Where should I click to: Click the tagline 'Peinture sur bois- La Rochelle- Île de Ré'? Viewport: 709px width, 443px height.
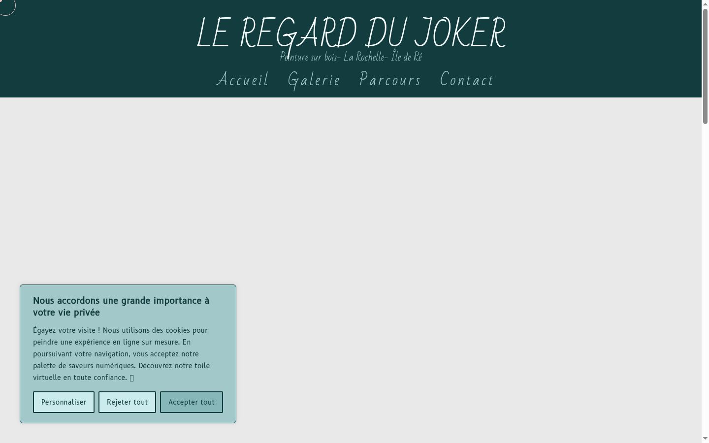(351, 57)
